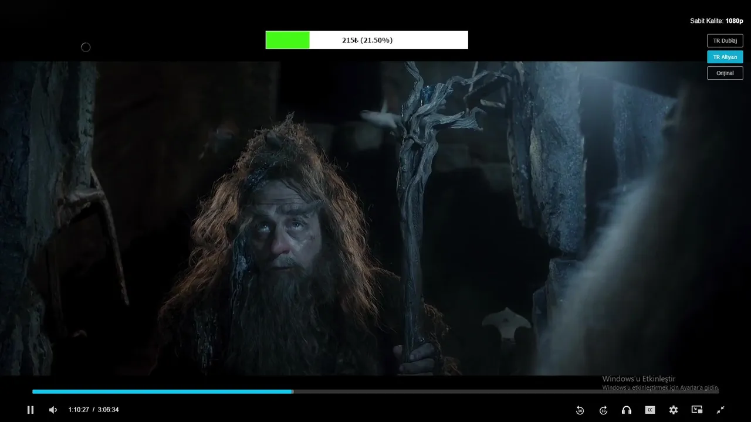Open player settings gear

pos(674,410)
